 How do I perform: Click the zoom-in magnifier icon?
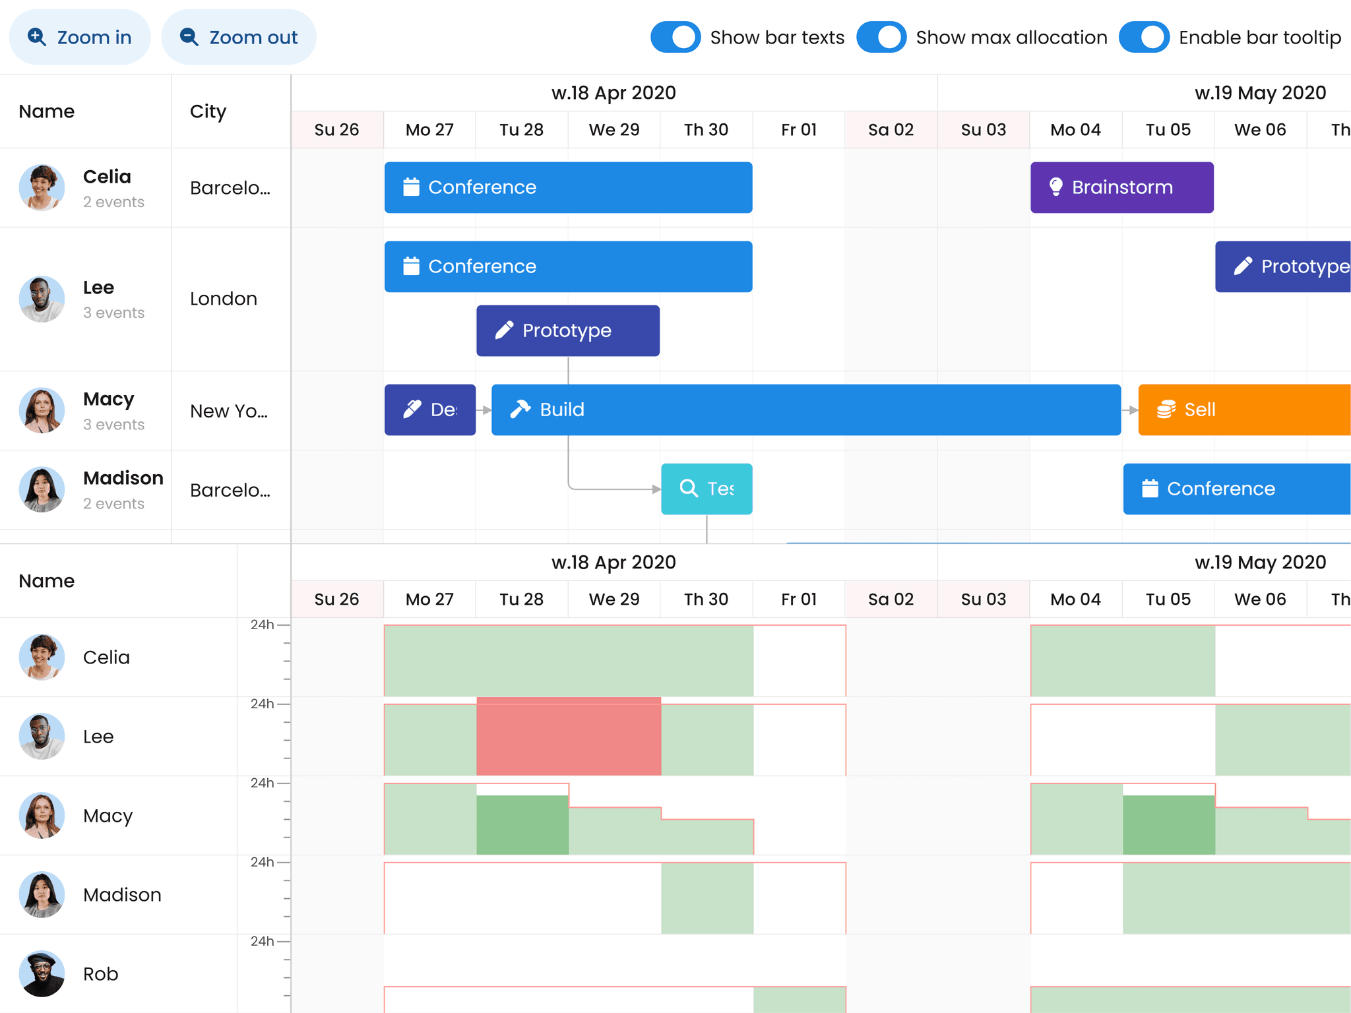tap(38, 37)
